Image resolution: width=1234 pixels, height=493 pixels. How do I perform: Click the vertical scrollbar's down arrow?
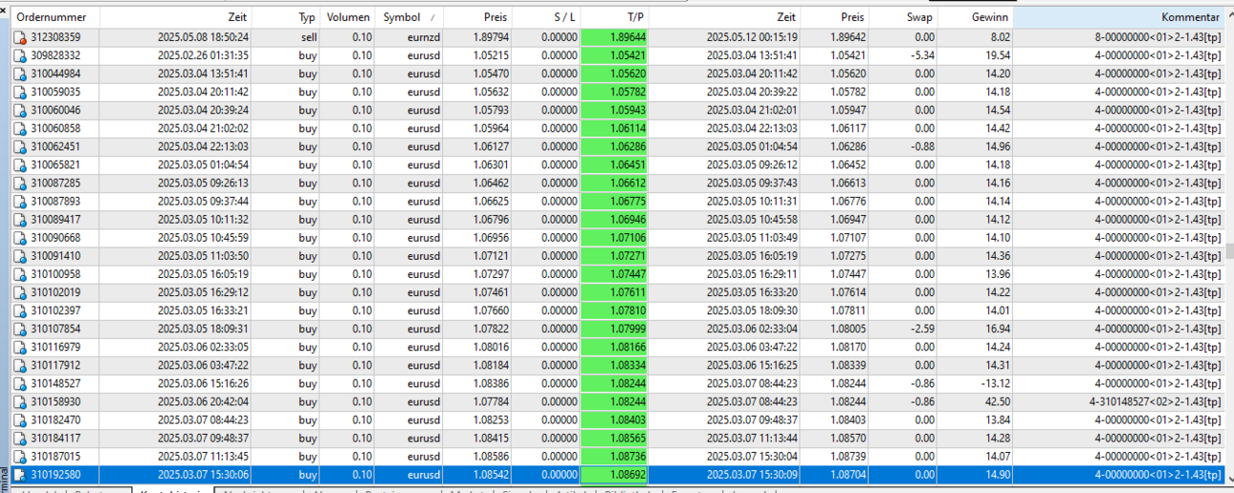click(x=1229, y=477)
